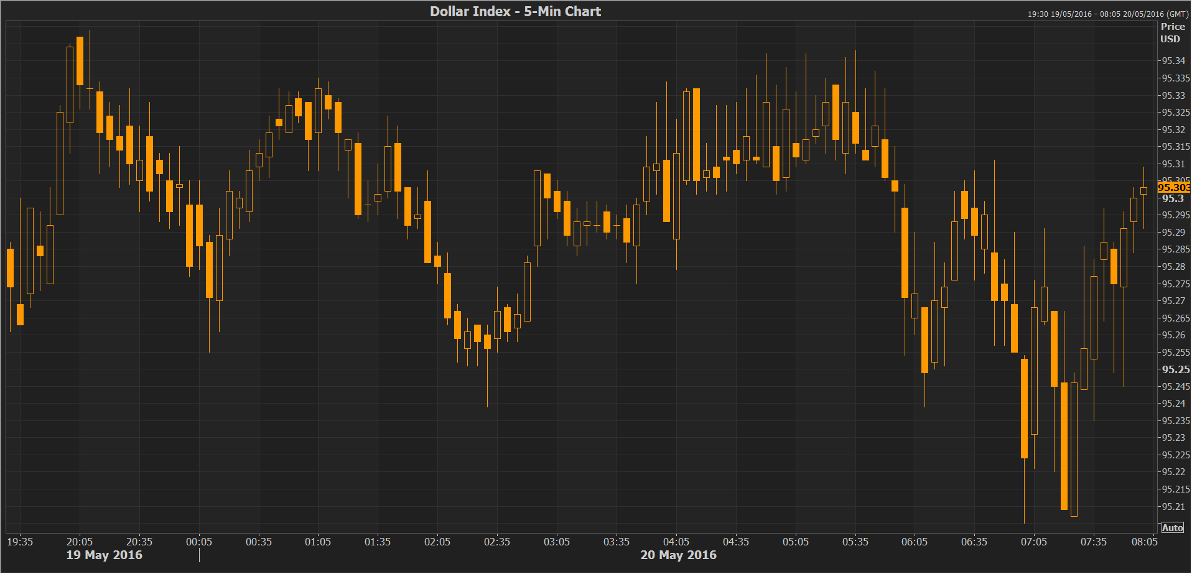
Task: Click the 95.245 price axis label
Action: click(1176, 387)
